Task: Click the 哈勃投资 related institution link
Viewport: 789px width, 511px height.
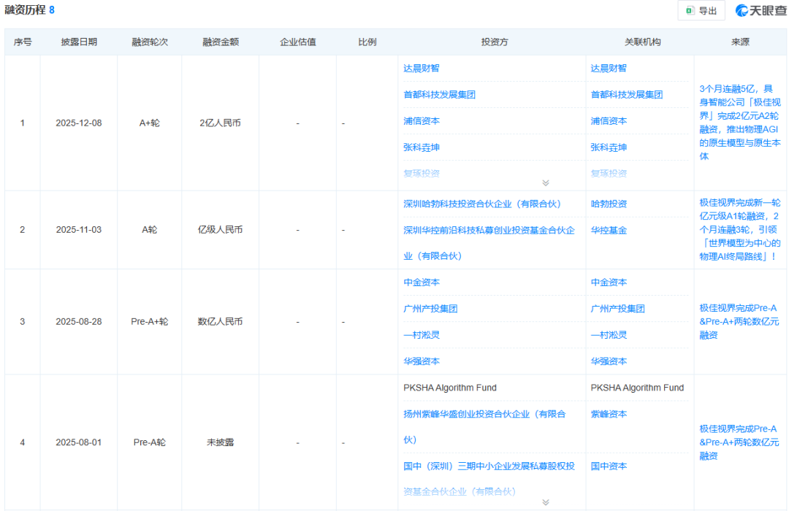Action: 609,204
